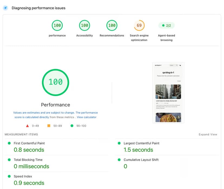Click the large Performance 100 gauge
The width and height of the screenshot is (224, 189).
click(x=55, y=82)
